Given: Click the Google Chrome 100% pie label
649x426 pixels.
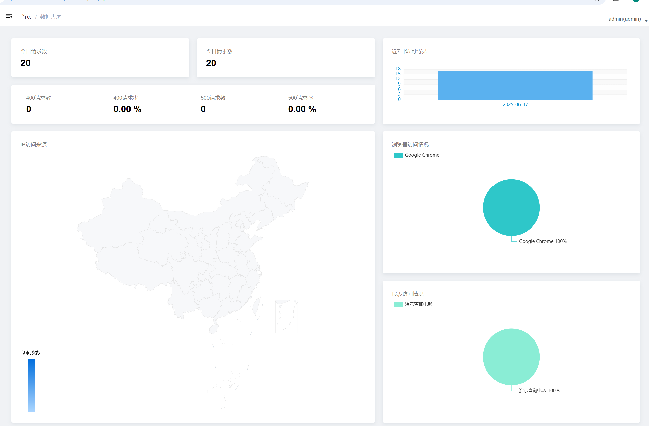Looking at the screenshot, I should [x=542, y=241].
